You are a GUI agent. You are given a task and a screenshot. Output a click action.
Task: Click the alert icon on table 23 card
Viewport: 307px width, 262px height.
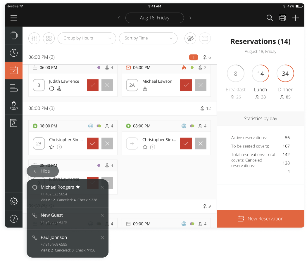59,147
